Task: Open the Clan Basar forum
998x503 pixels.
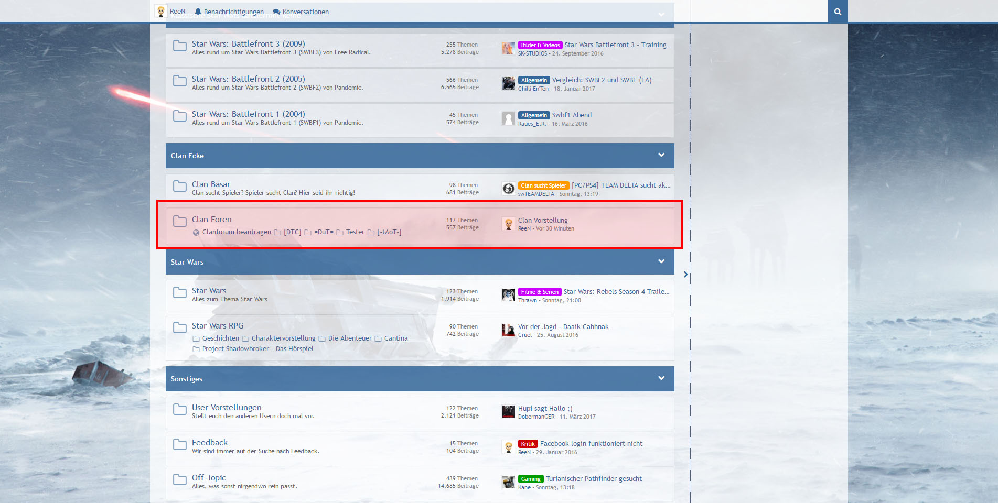Action: pyautogui.click(x=211, y=184)
